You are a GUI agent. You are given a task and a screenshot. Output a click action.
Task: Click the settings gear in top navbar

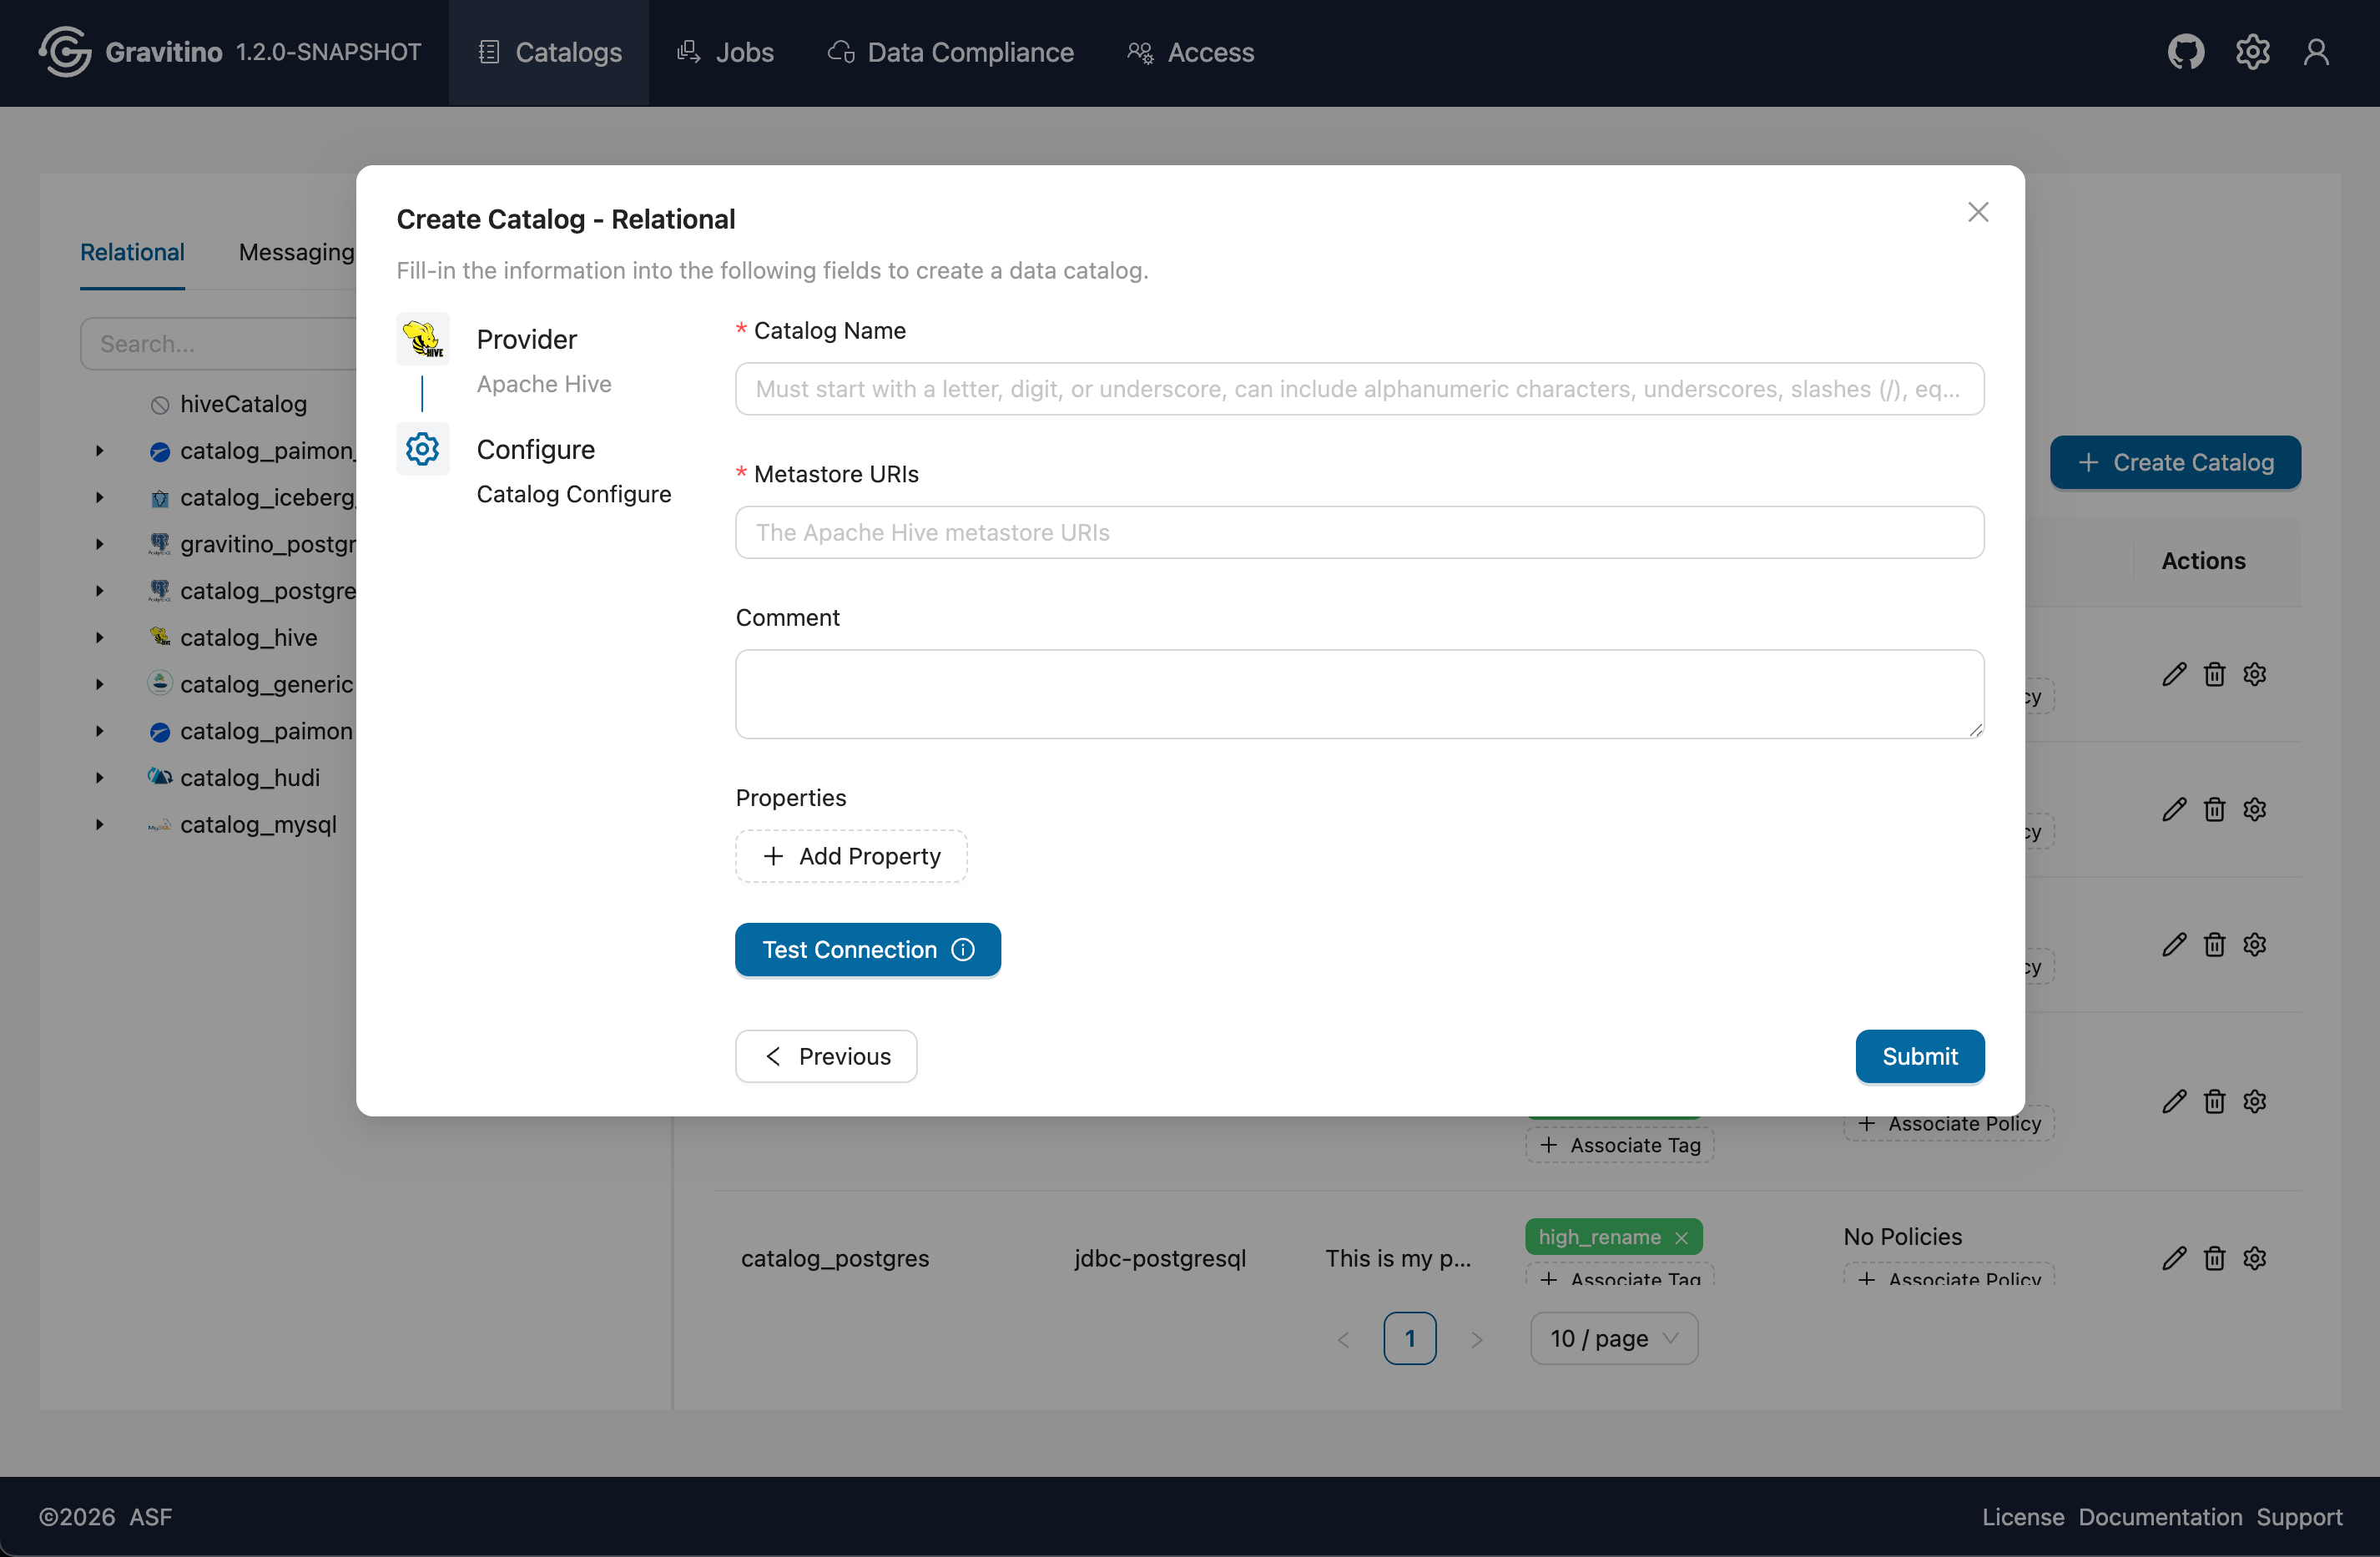click(2252, 52)
